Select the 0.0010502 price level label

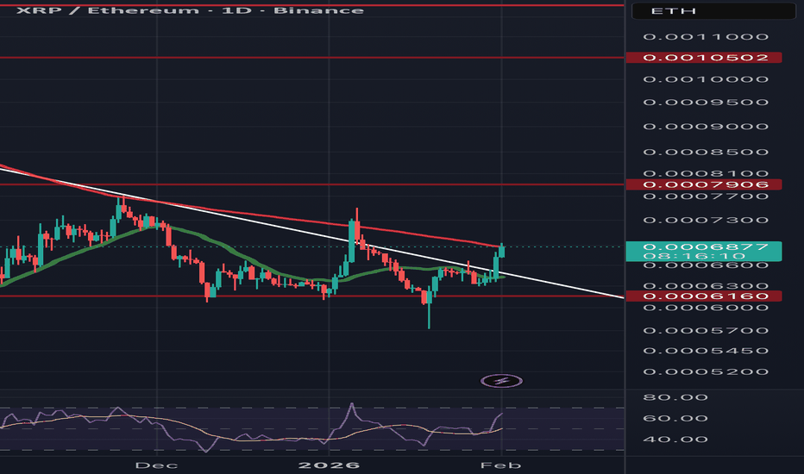point(704,58)
